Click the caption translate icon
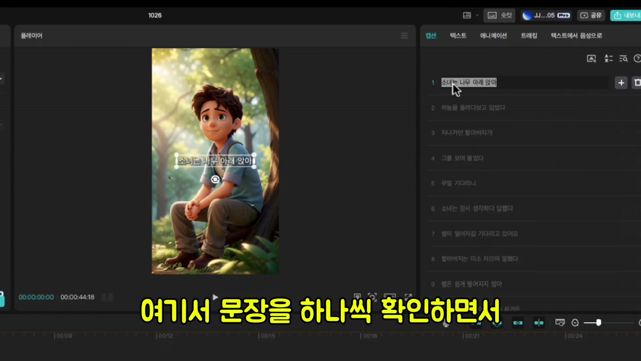Image resolution: width=641 pixels, height=361 pixels. coord(608,58)
